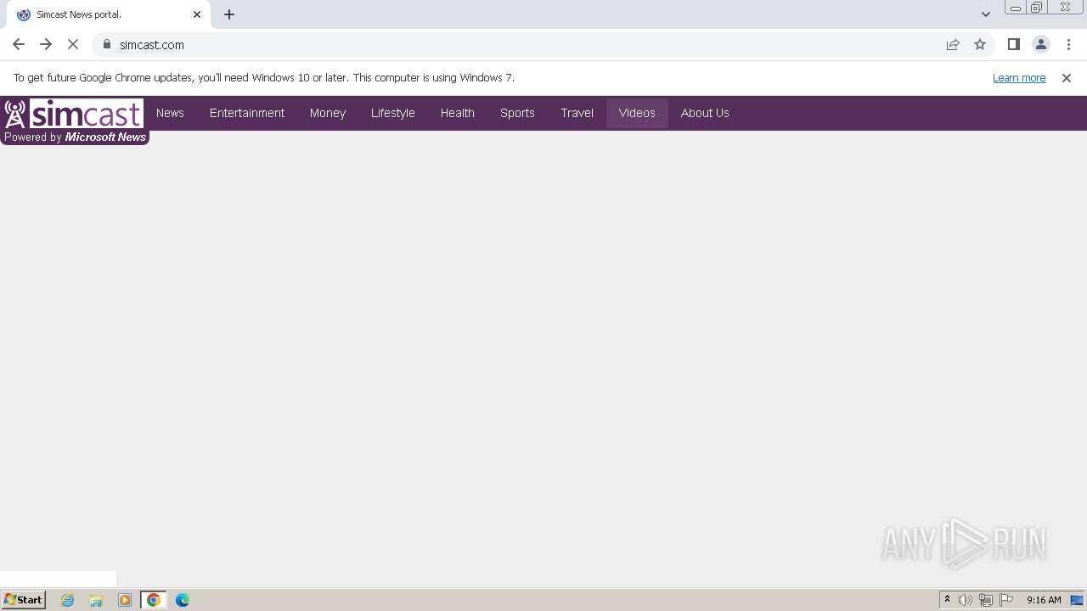Open the clock showing 9:16 AM

[x=1044, y=600]
